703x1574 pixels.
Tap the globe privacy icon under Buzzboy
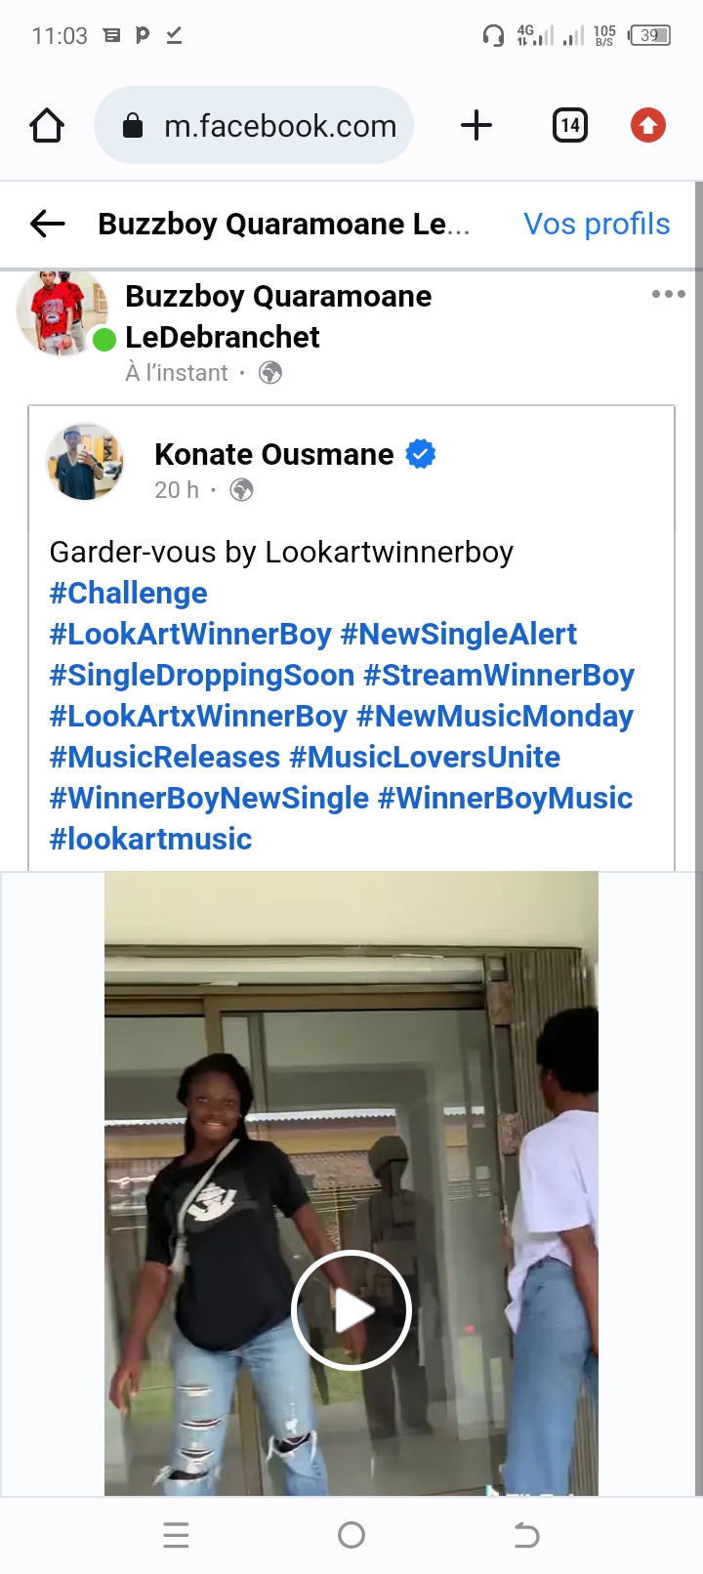pyautogui.click(x=270, y=373)
